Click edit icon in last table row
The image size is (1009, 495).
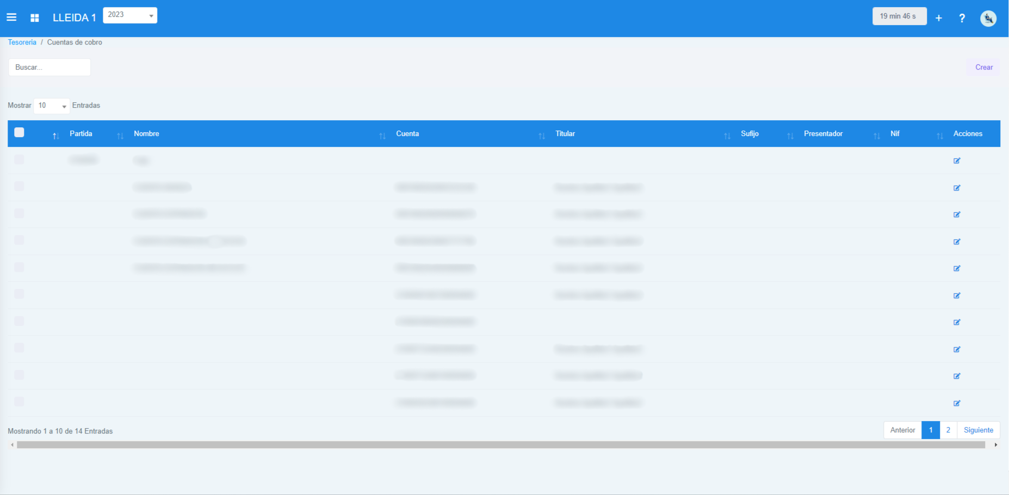coord(957,403)
